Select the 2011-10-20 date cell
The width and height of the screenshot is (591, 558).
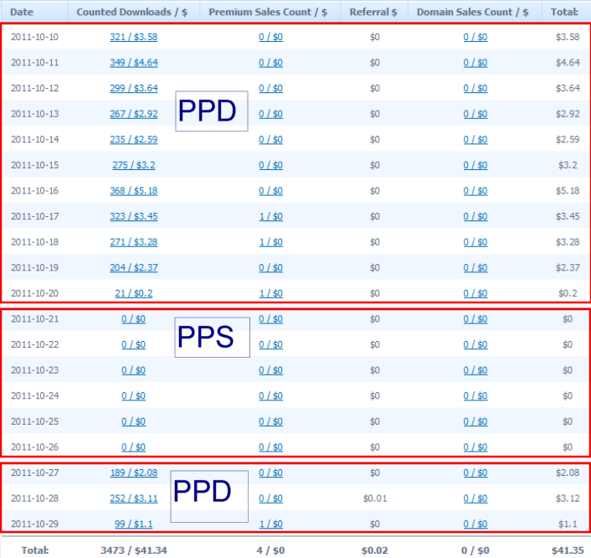point(34,293)
